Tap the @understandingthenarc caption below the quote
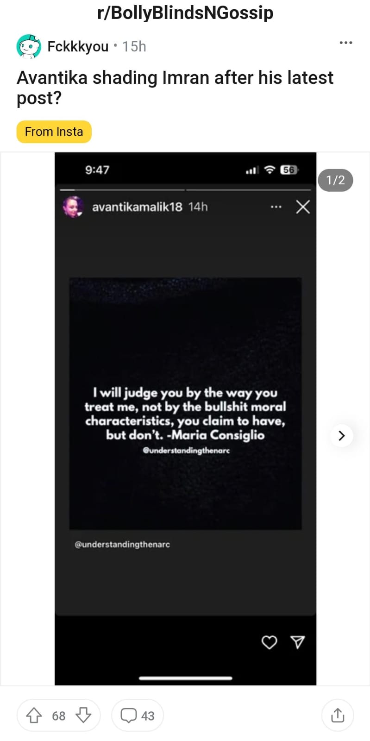 122,544
